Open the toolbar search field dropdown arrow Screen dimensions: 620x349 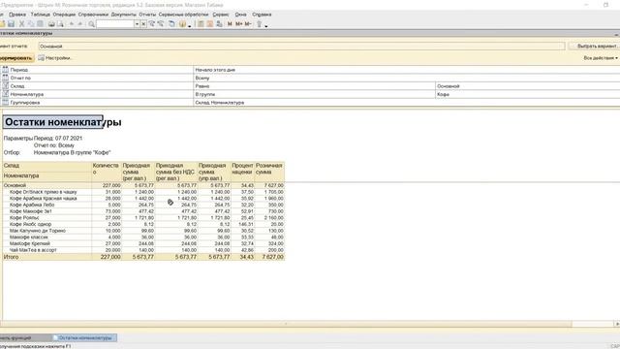tap(137, 24)
